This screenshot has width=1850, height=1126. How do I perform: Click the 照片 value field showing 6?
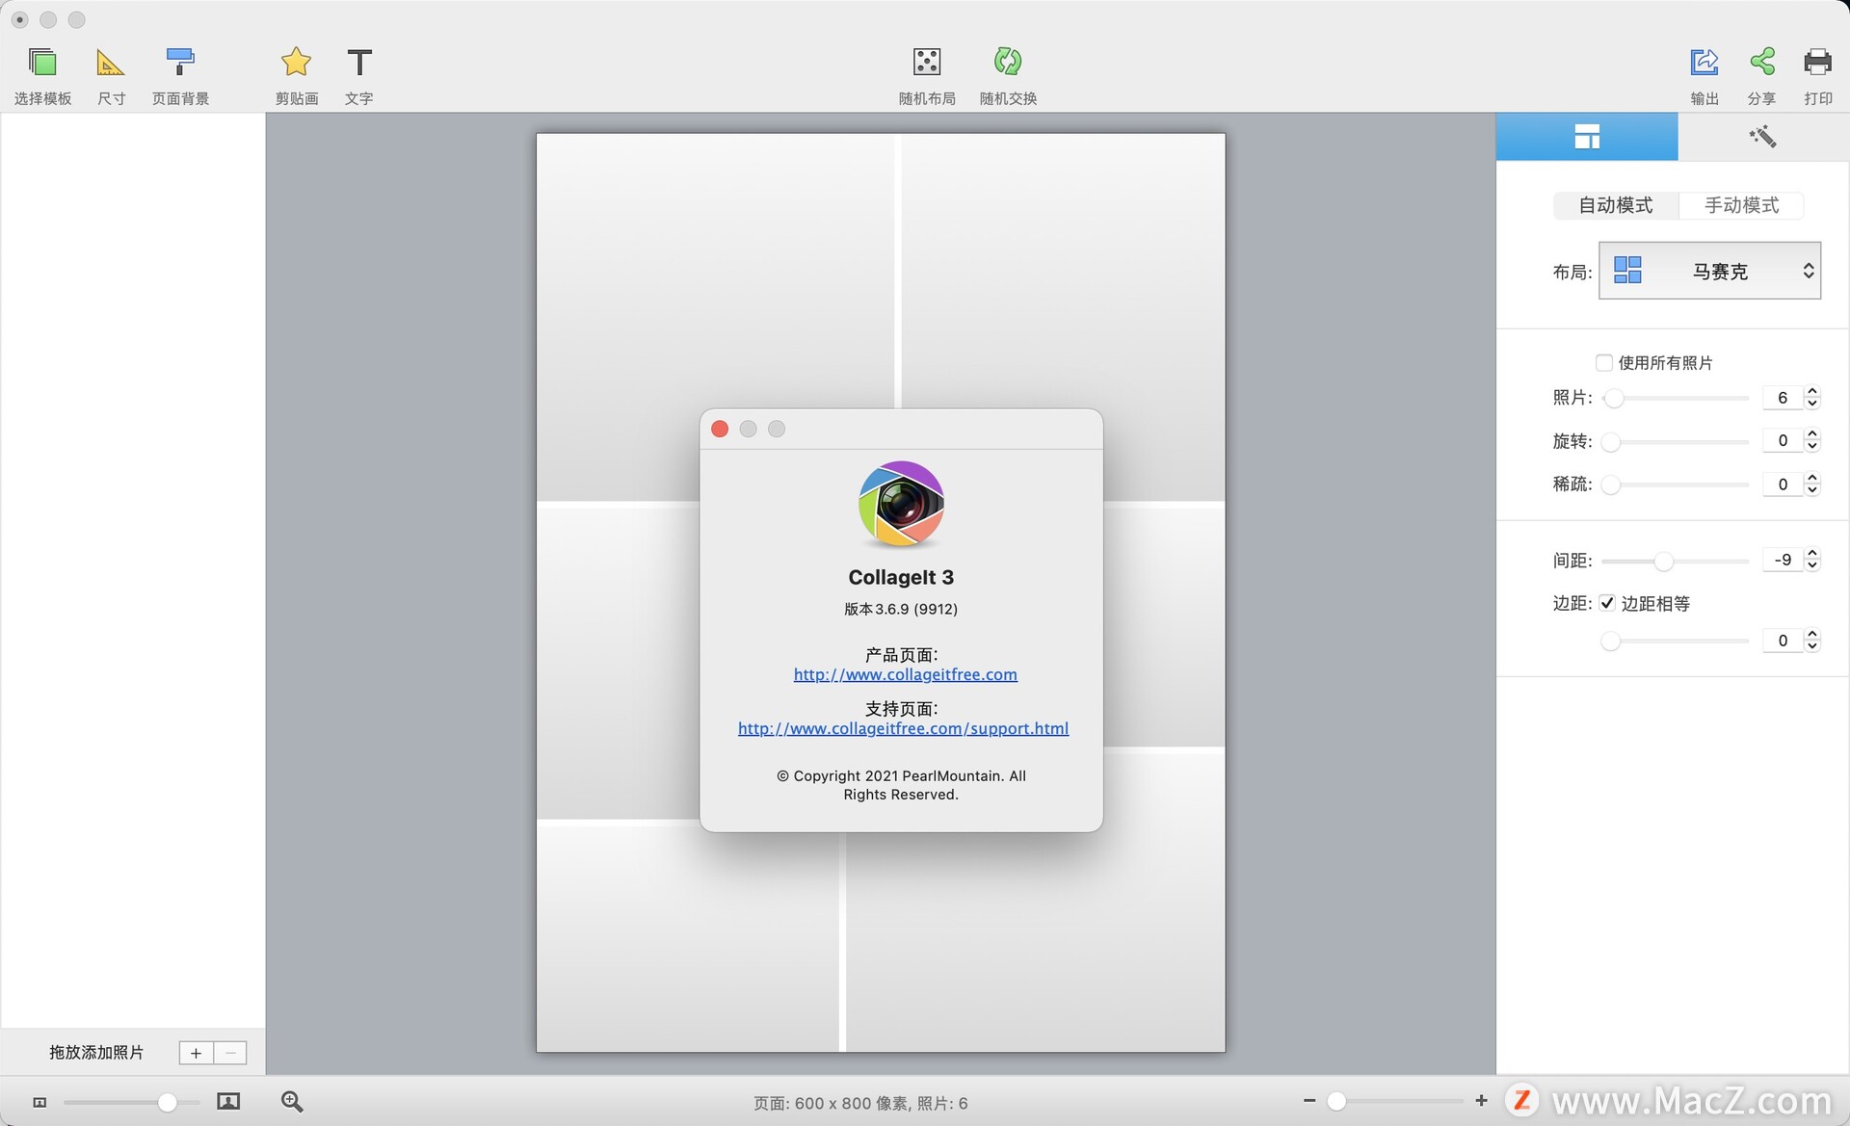[1782, 398]
